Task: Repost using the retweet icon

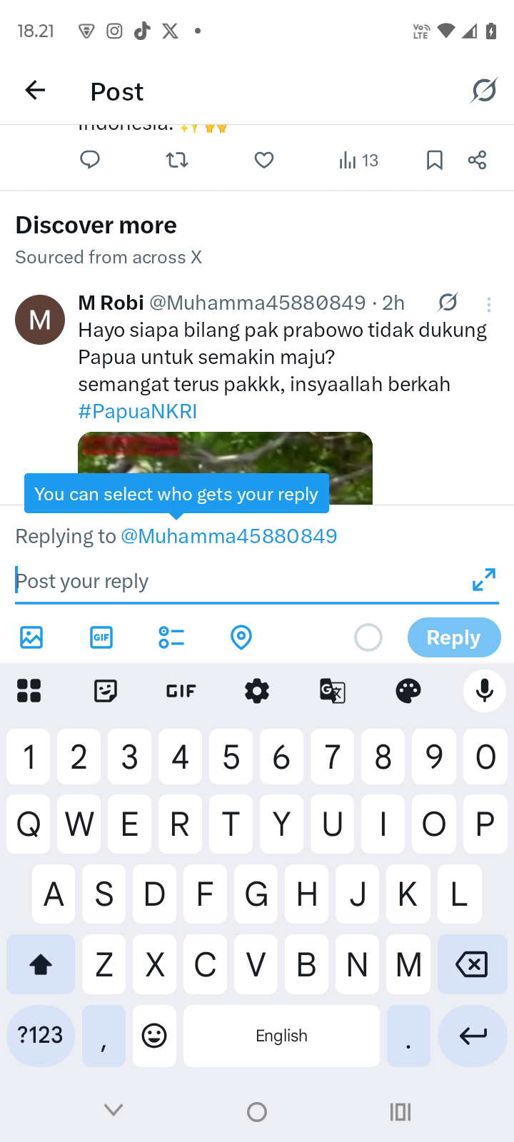Action: coord(177,160)
